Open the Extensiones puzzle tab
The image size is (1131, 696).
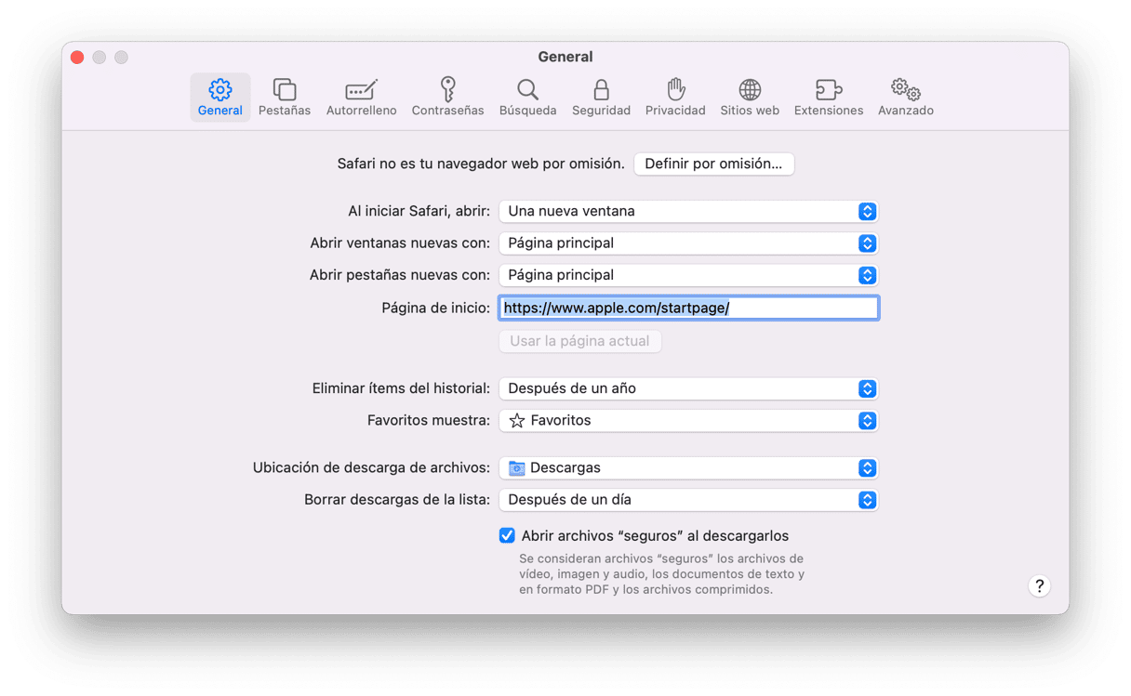coord(828,98)
